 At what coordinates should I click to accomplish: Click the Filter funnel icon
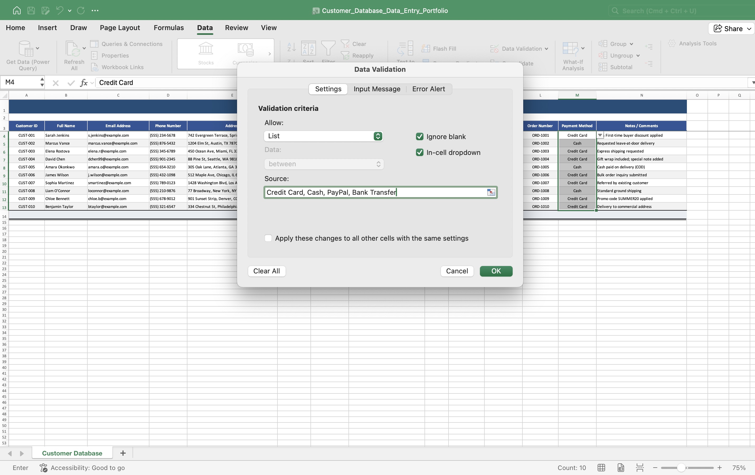click(x=328, y=49)
